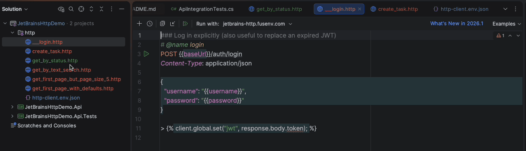Hide the Solution tool window
Image resolution: width=526 pixels, height=151 pixels.
(122, 9)
